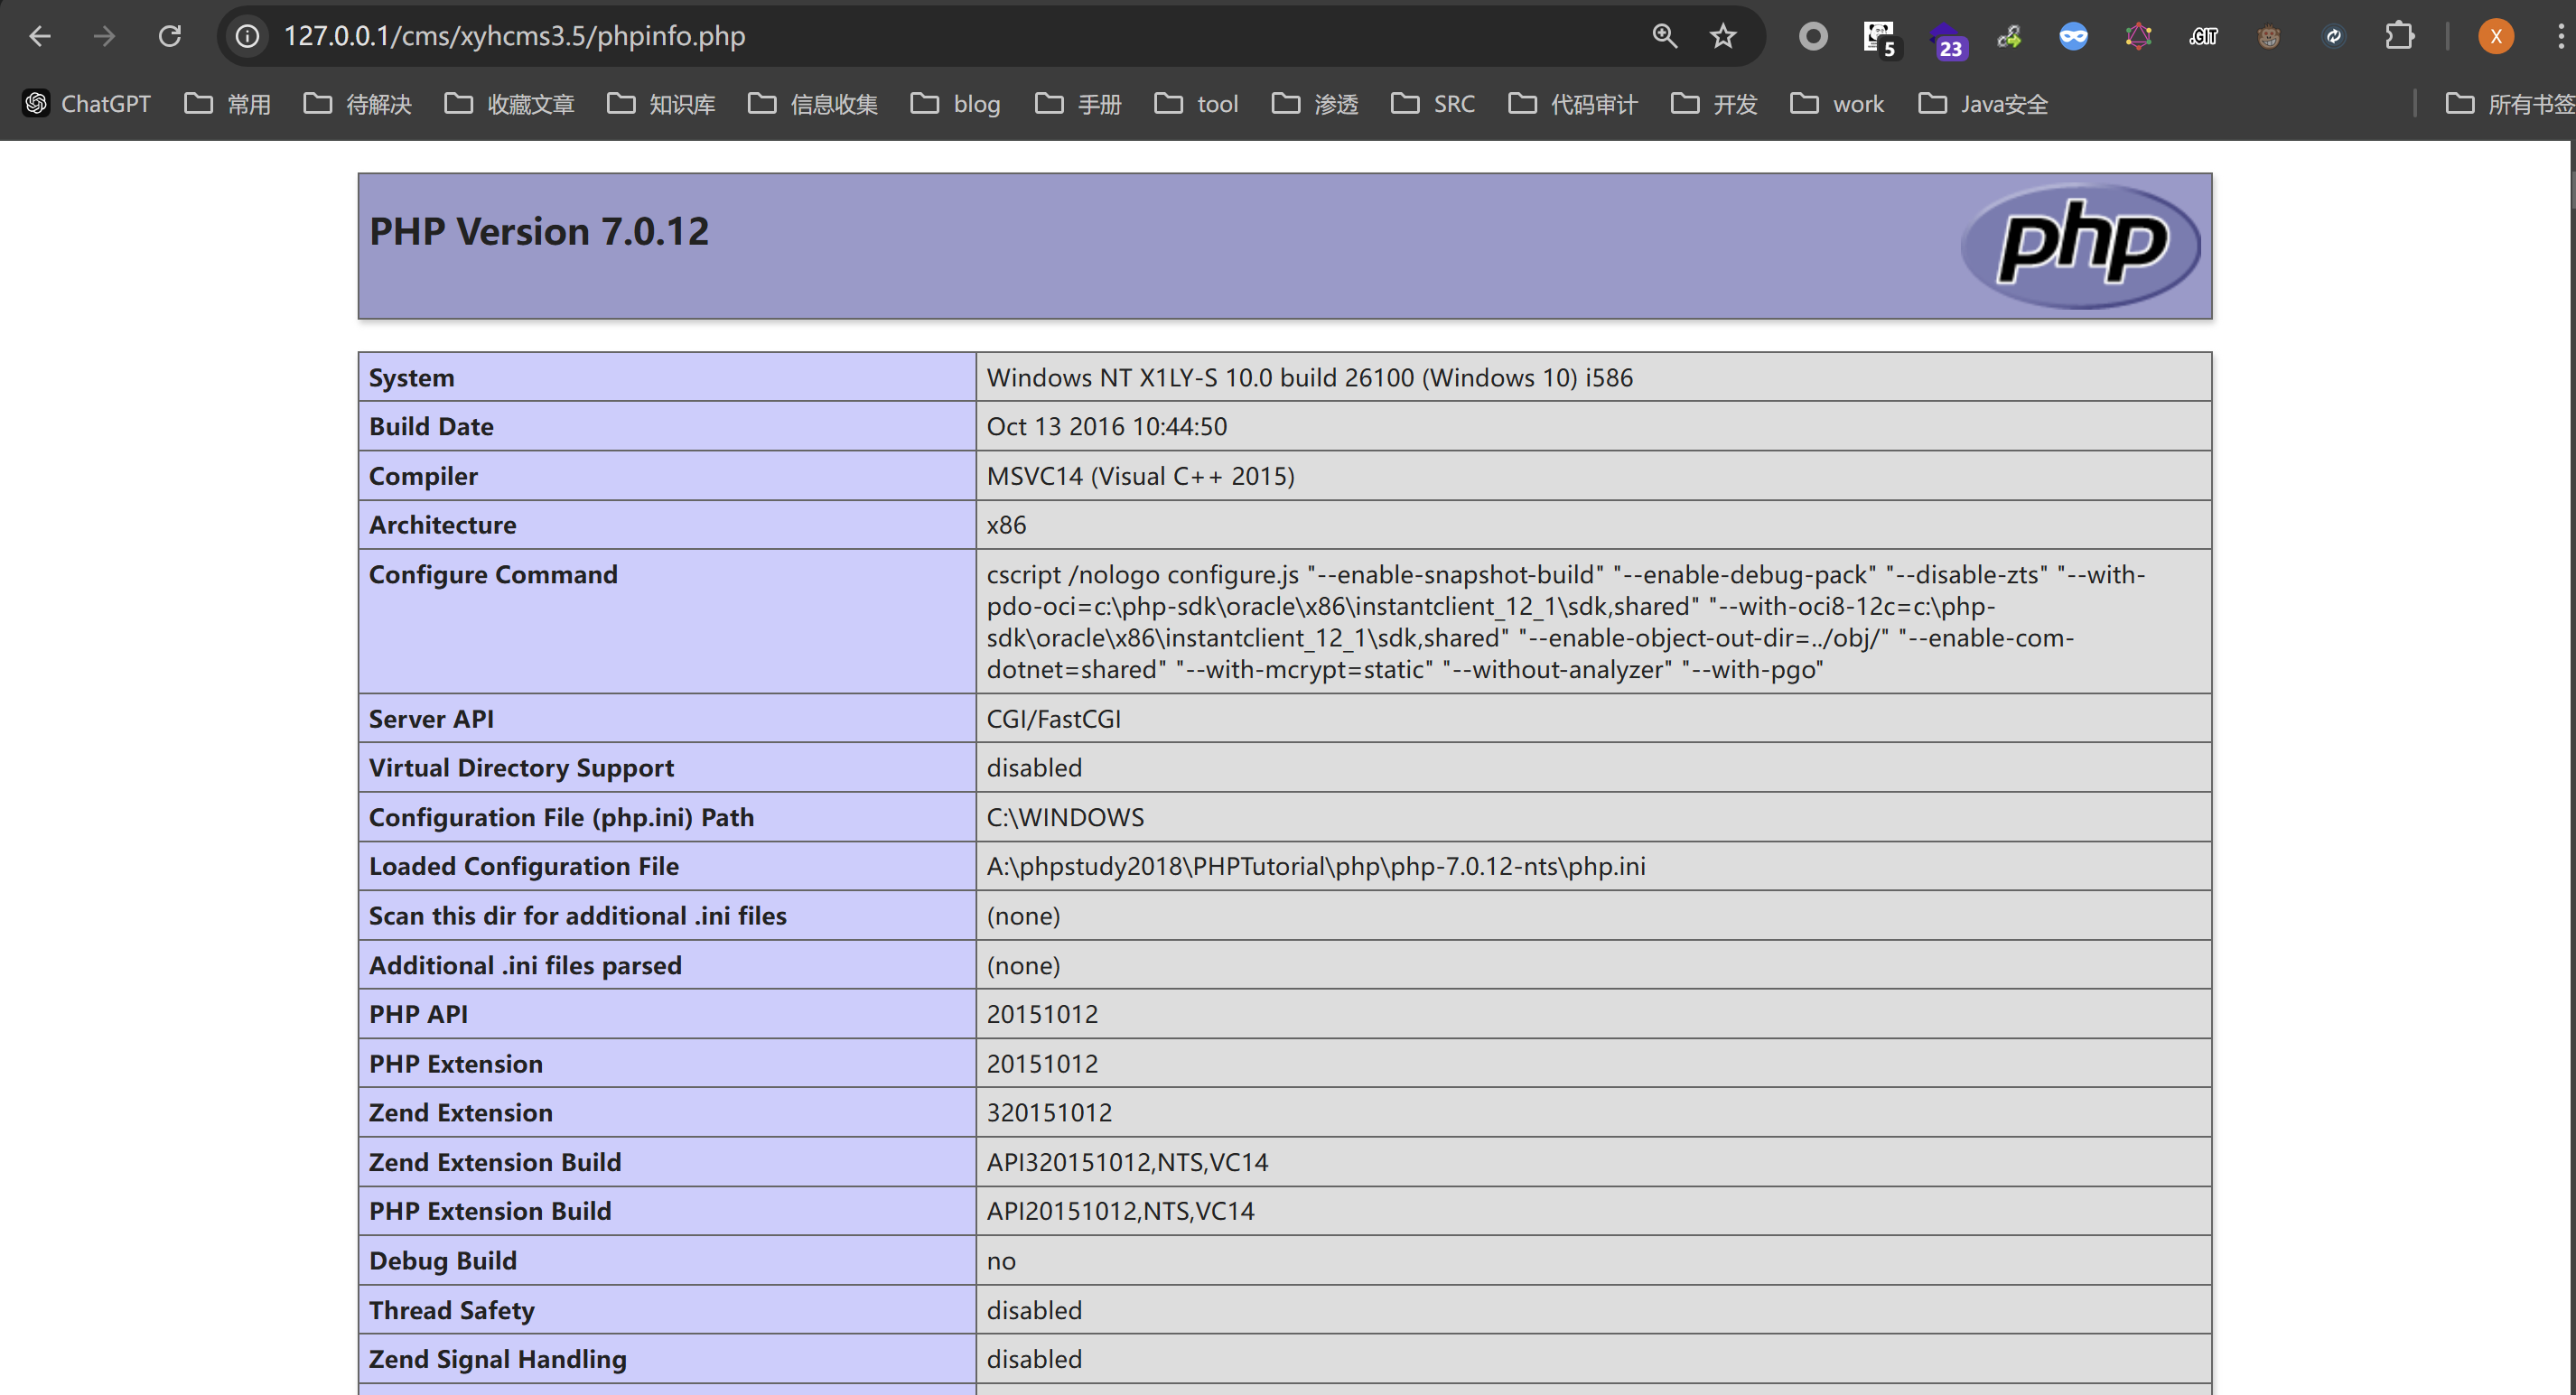Click the PHP API value 20151012
2576x1395 pixels.
click(1042, 1015)
